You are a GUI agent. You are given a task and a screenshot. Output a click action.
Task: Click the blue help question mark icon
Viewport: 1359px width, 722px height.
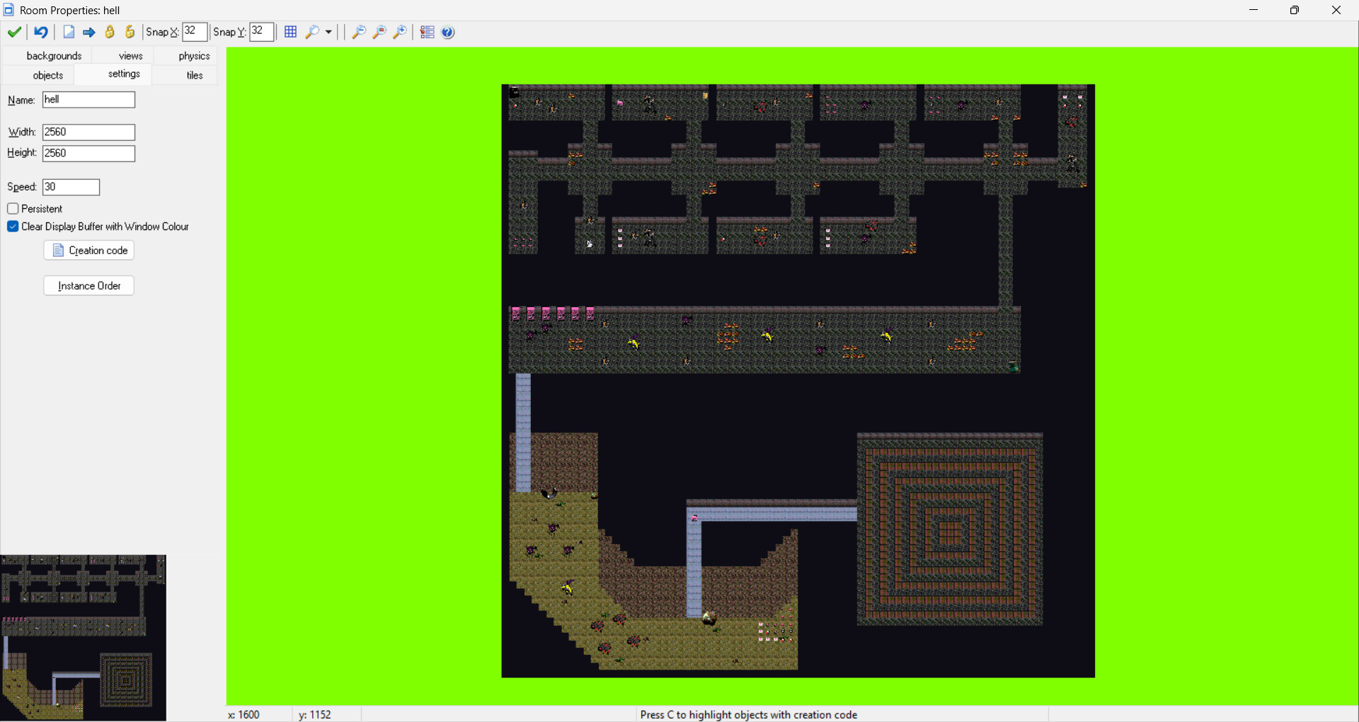click(448, 32)
